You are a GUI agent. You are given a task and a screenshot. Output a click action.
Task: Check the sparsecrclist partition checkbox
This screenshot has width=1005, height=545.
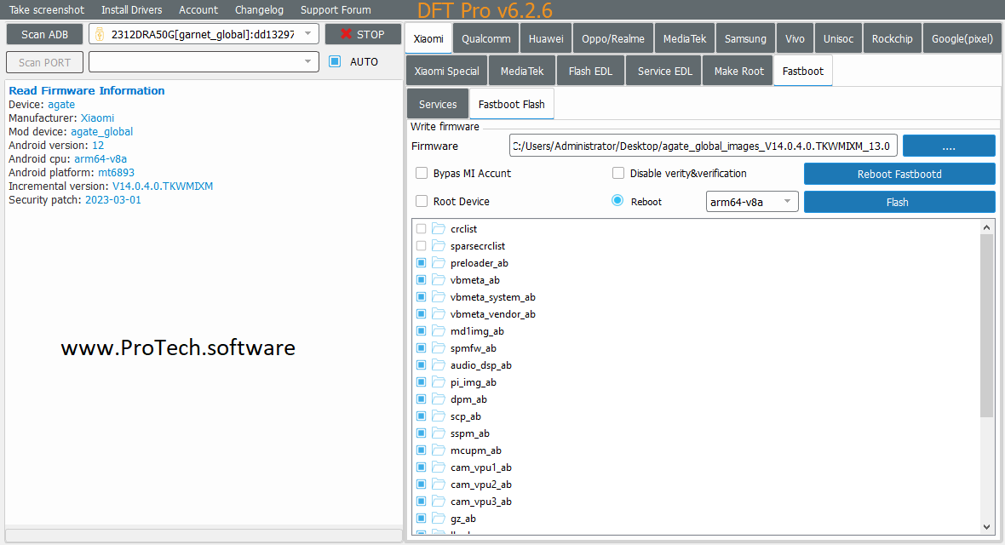tap(421, 245)
